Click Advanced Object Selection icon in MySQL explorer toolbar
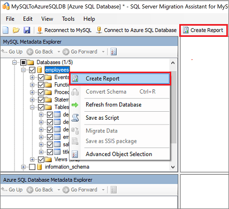The height and width of the screenshot is (209, 229). click(113, 52)
